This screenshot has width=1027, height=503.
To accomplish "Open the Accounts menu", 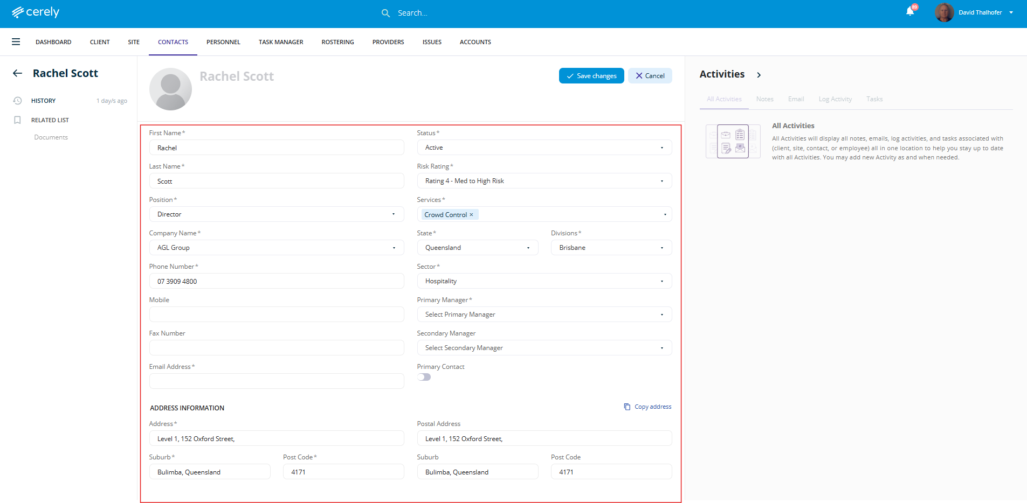I will coord(475,42).
